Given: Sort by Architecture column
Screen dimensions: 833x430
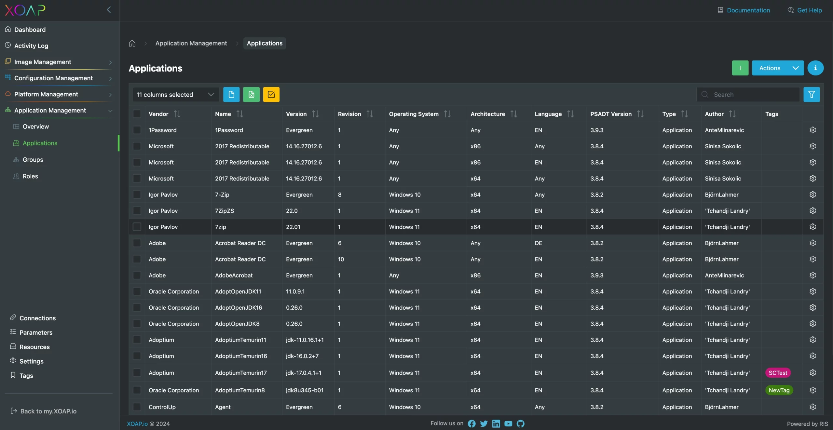Looking at the screenshot, I should [x=514, y=114].
